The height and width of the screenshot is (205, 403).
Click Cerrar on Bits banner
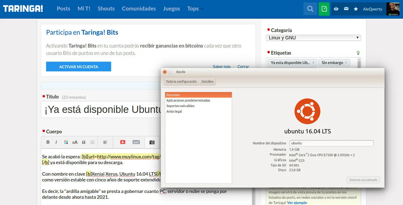pos(243,66)
